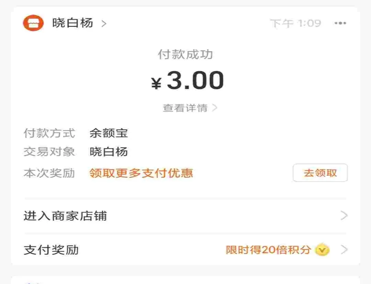Tap the 去领取 button to claim rewards
Image resolution: width=371 pixels, height=284 pixels.
click(x=320, y=173)
